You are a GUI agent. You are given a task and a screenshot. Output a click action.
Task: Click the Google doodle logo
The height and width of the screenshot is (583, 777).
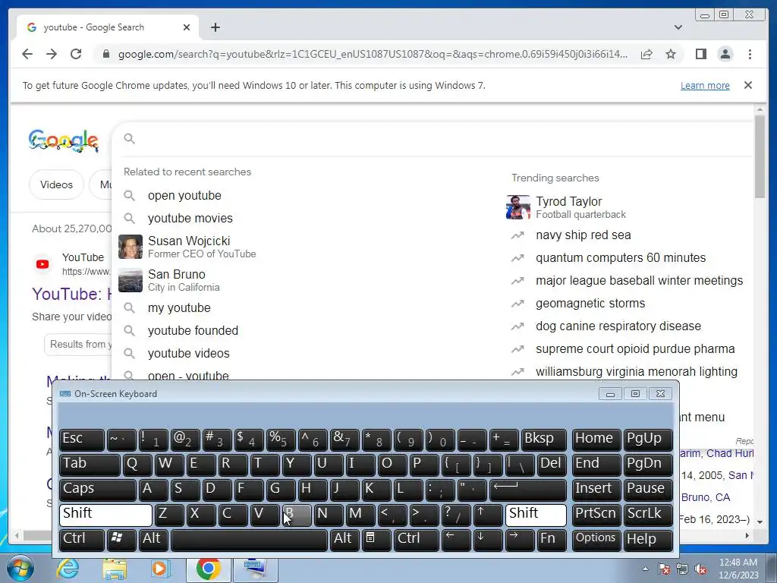64,140
